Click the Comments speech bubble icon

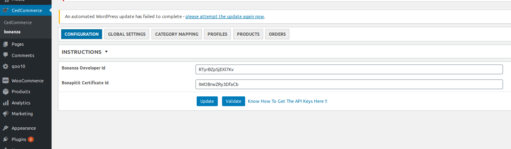[6, 55]
